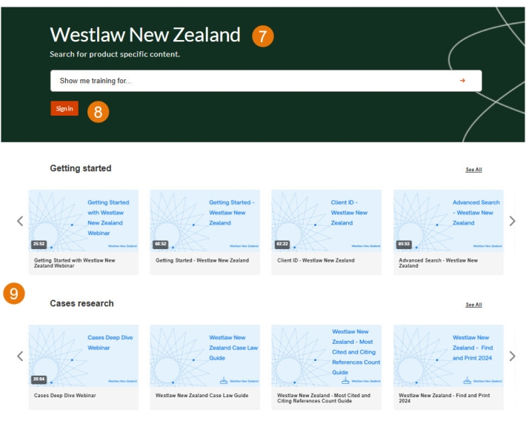Click download icon on Find and Print card

pyautogui.click(x=467, y=380)
